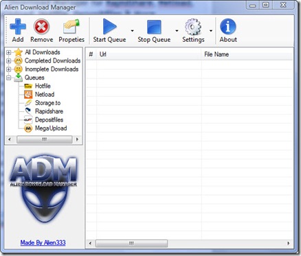Expand the Inomplete Downloads tree node
This screenshot has height=256, width=301.
8,69
